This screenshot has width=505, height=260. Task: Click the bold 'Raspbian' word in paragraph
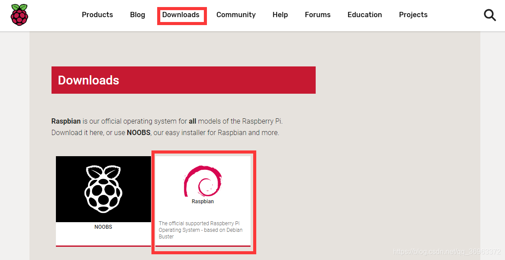click(x=66, y=121)
